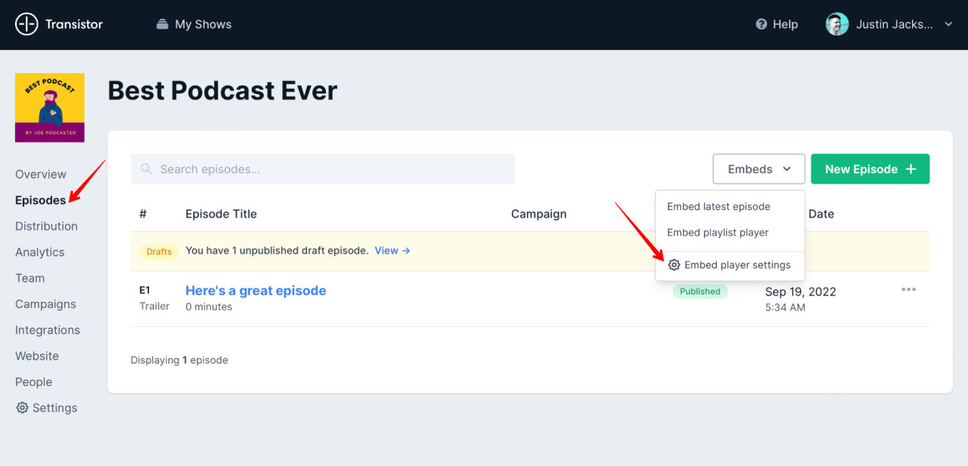This screenshot has height=466, width=968.
Task: Click the magnifying glass search icon
Action: point(146,168)
